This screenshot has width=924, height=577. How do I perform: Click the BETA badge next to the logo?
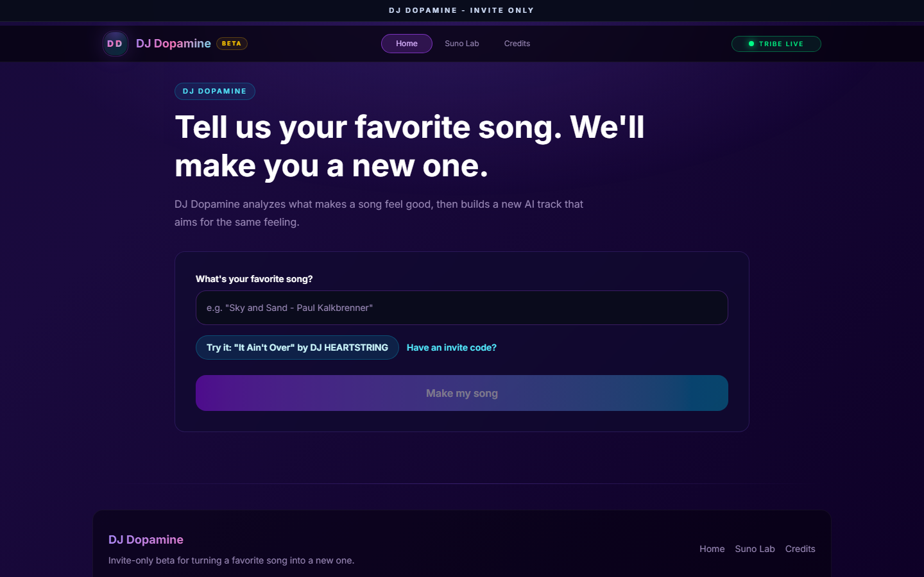click(x=232, y=43)
